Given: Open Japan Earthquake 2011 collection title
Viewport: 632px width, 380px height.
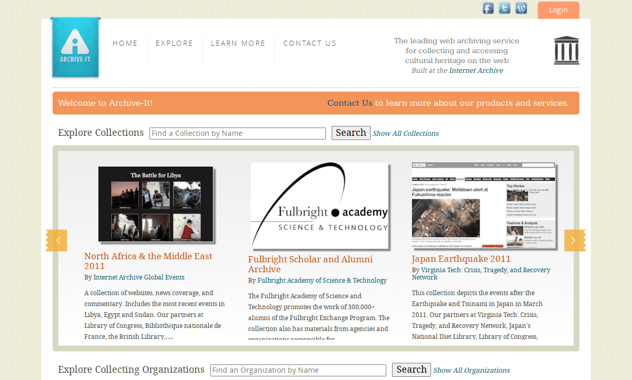Looking at the screenshot, I should pos(461,259).
